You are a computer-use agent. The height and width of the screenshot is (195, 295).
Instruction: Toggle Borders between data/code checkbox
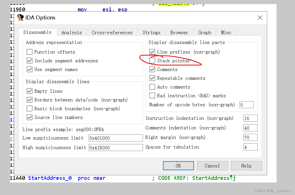pos(30,100)
